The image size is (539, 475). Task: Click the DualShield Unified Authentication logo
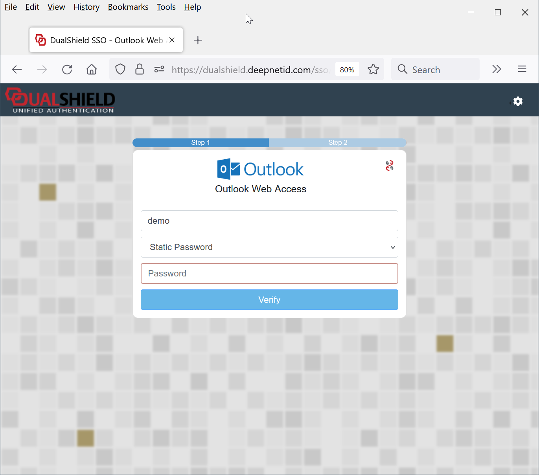pos(60,100)
